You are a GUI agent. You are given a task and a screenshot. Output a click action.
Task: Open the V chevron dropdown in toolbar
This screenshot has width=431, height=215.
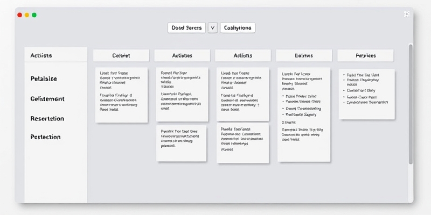tap(212, 27)
